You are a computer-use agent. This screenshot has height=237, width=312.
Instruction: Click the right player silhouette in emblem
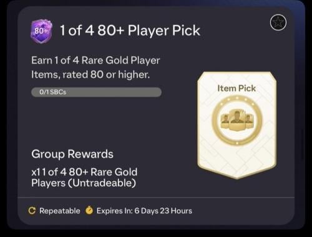click(249, 121)
